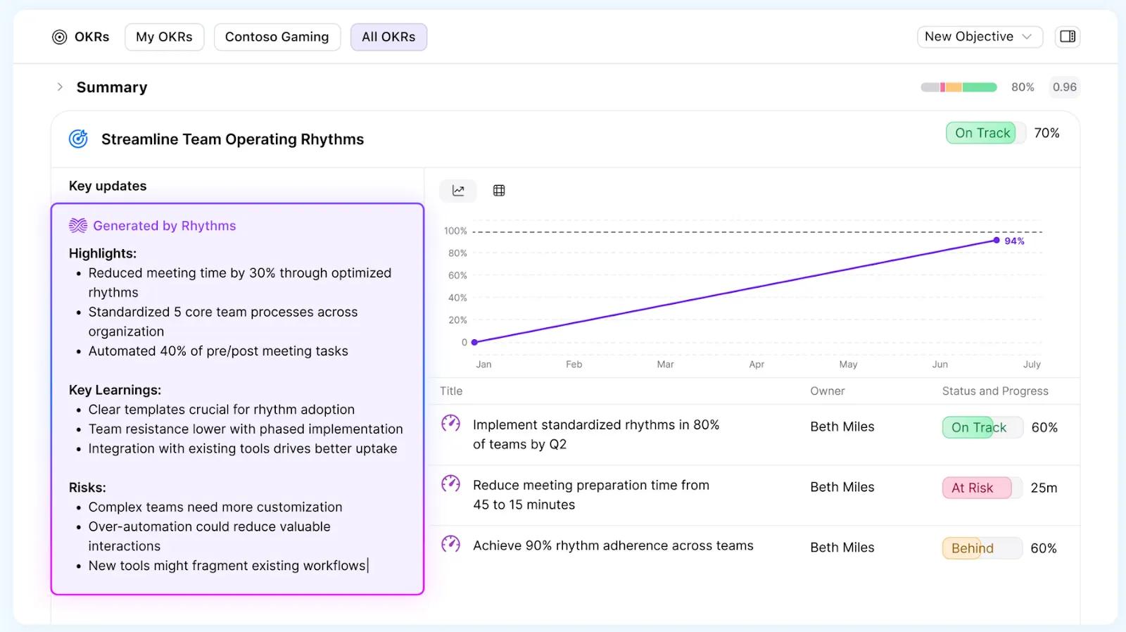The height and width of the screenshot is (632, 1126).
Task: Toggle the side panel layout icon
Action: click(x=1067, y=37)
